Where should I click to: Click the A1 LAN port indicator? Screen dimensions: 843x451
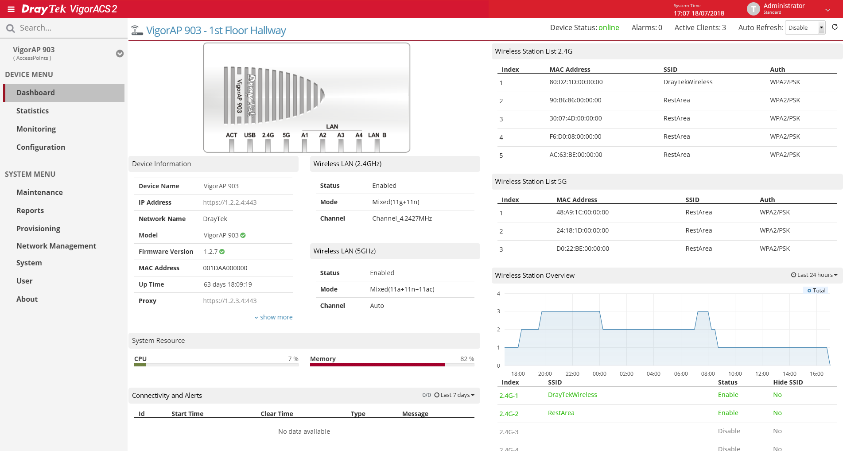click(x=304, y=146)
